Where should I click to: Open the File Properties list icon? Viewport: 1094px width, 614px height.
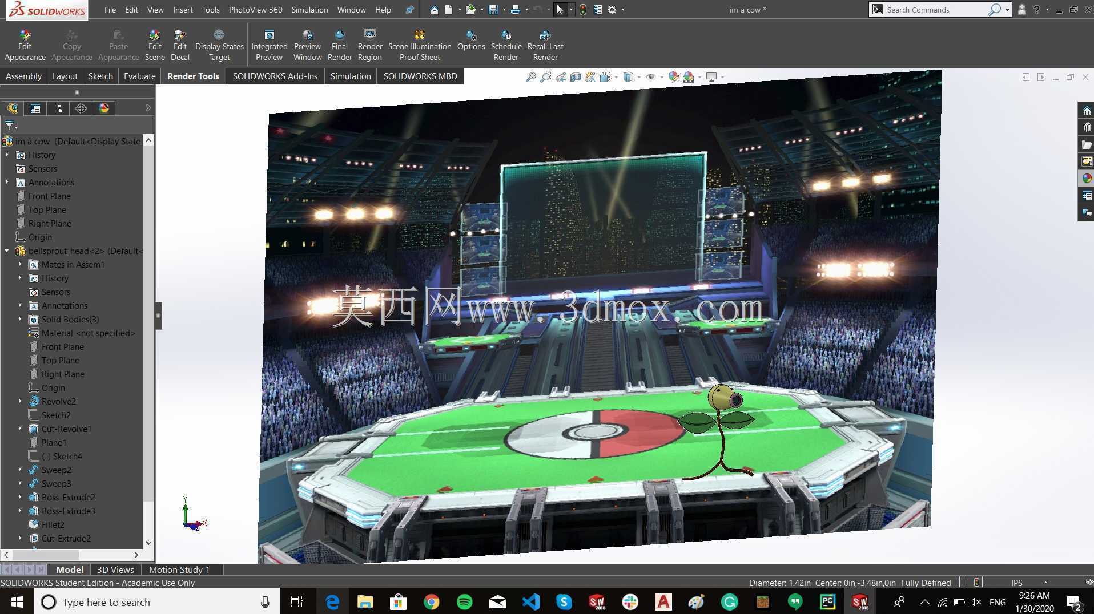(597, 10)
